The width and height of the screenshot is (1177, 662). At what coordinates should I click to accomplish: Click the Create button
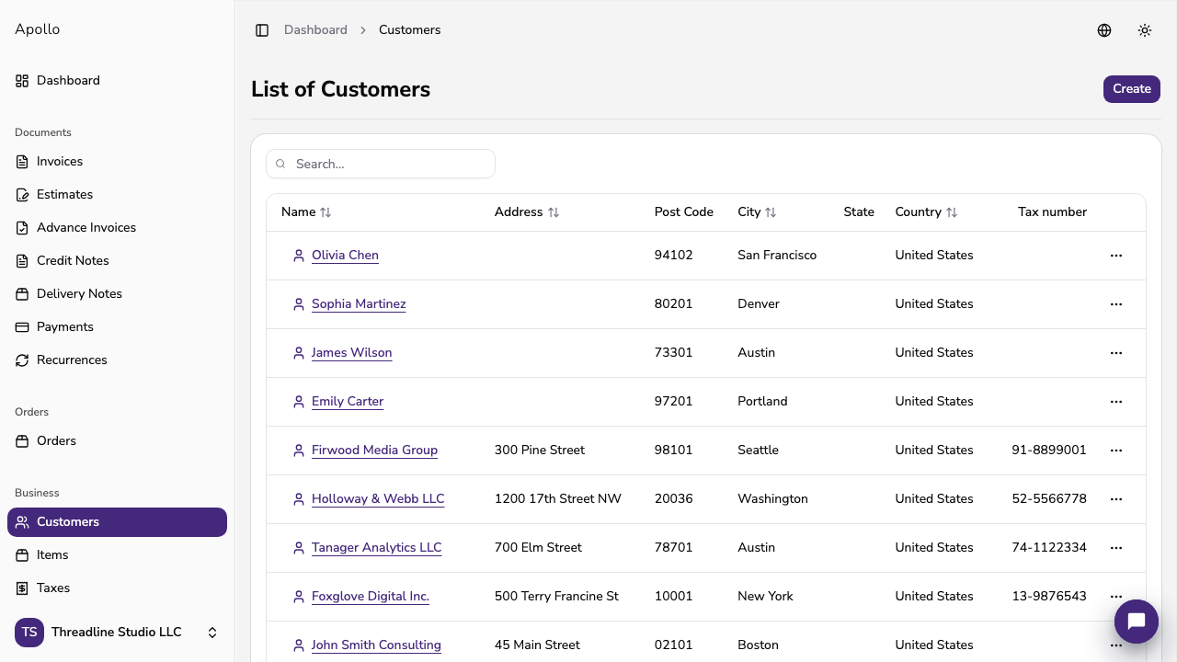point(1132,89)
